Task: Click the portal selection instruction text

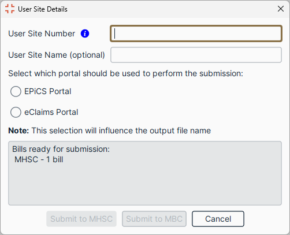Action: (x=126, y=73)
